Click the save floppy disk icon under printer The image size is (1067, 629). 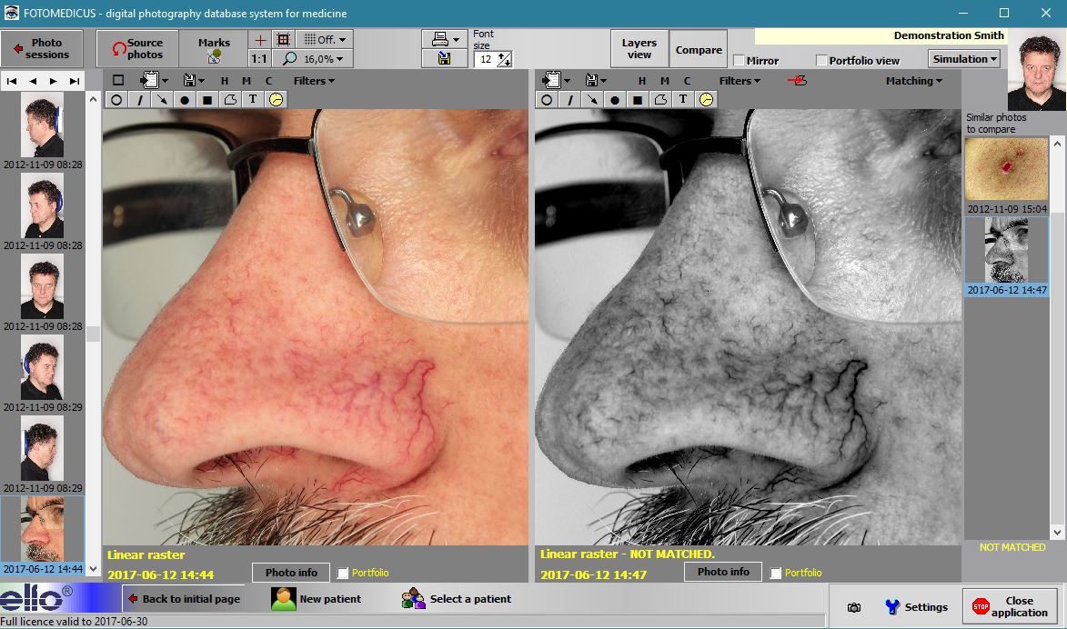pos(444,58)
